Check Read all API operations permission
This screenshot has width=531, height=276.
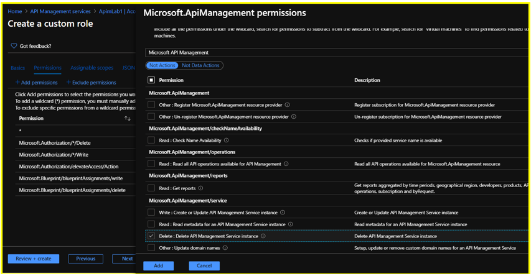tap(151, 163)
